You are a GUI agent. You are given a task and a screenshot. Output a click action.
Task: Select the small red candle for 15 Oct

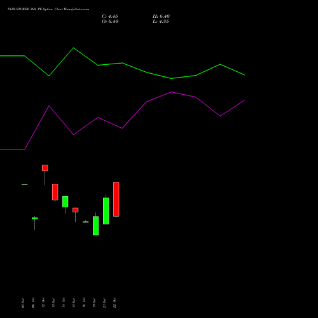[76, 210]
